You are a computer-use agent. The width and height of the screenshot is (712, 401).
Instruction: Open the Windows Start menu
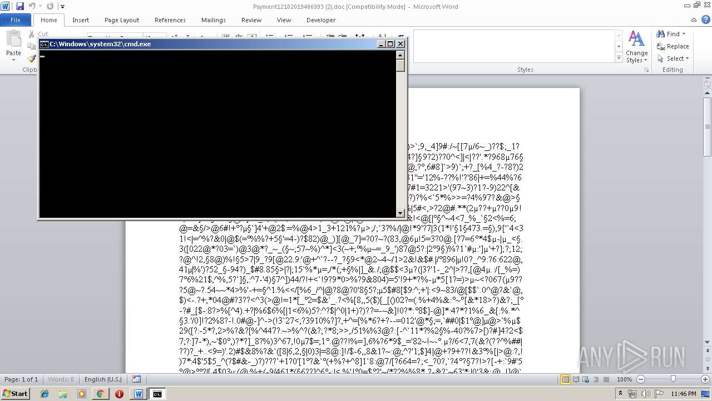[15, 393]
